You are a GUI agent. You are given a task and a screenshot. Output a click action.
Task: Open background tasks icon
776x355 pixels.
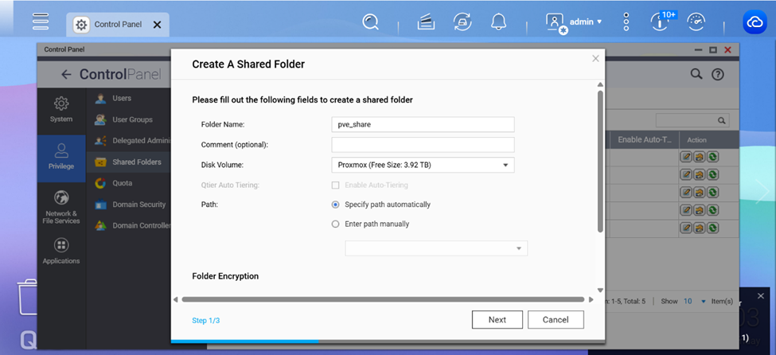point(462,22)
